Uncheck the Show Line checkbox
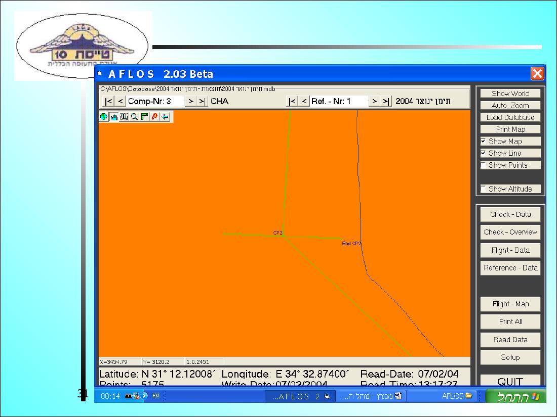 coord(483,153)
